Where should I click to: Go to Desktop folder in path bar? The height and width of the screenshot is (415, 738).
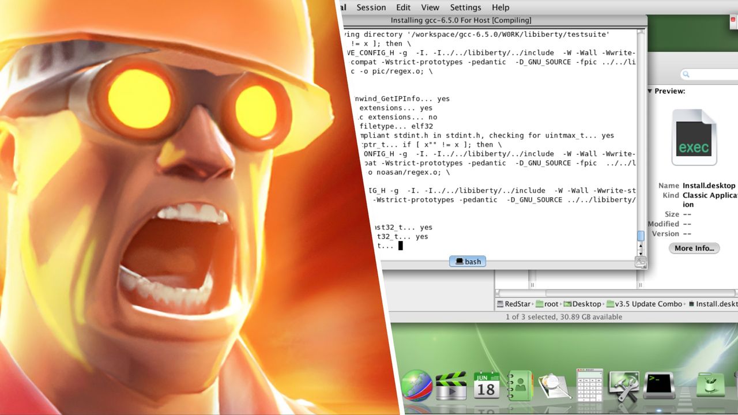tap(582, 304)
